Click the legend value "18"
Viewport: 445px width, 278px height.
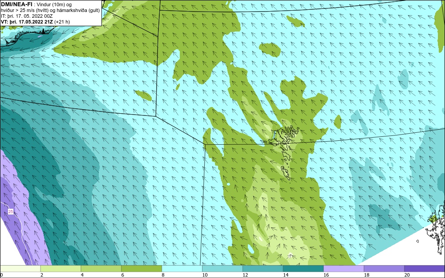[x=367, y=275]
